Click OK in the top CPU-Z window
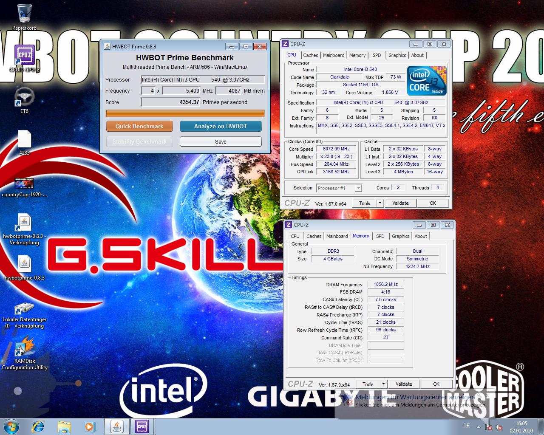The height and width of the screenshot is (435, 544). click(433, 203)
